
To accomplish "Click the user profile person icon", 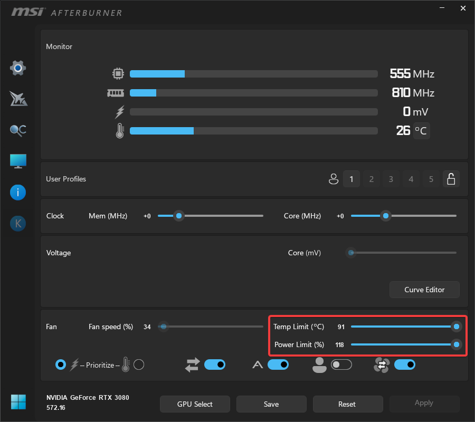I will [333, 179].
